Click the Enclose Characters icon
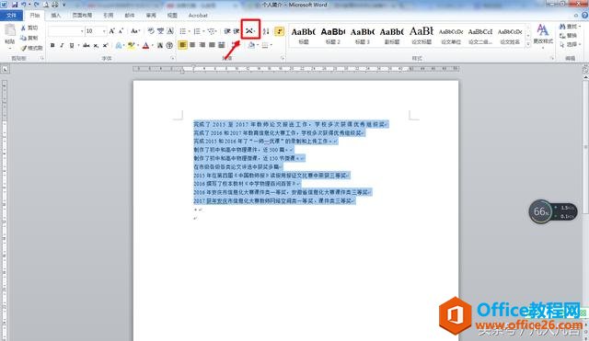The width and height of the screenshot is (589, 341). pos(169,45)
